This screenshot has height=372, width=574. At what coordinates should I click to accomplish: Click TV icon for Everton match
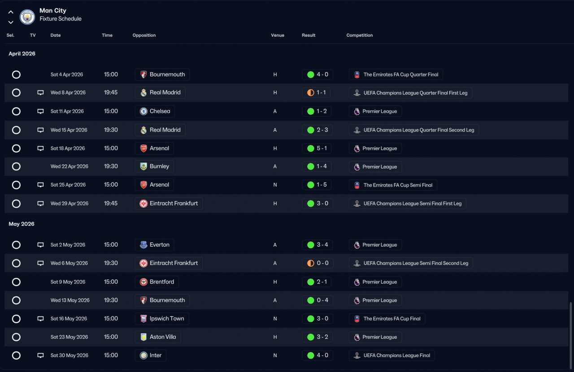pos(40,245)
